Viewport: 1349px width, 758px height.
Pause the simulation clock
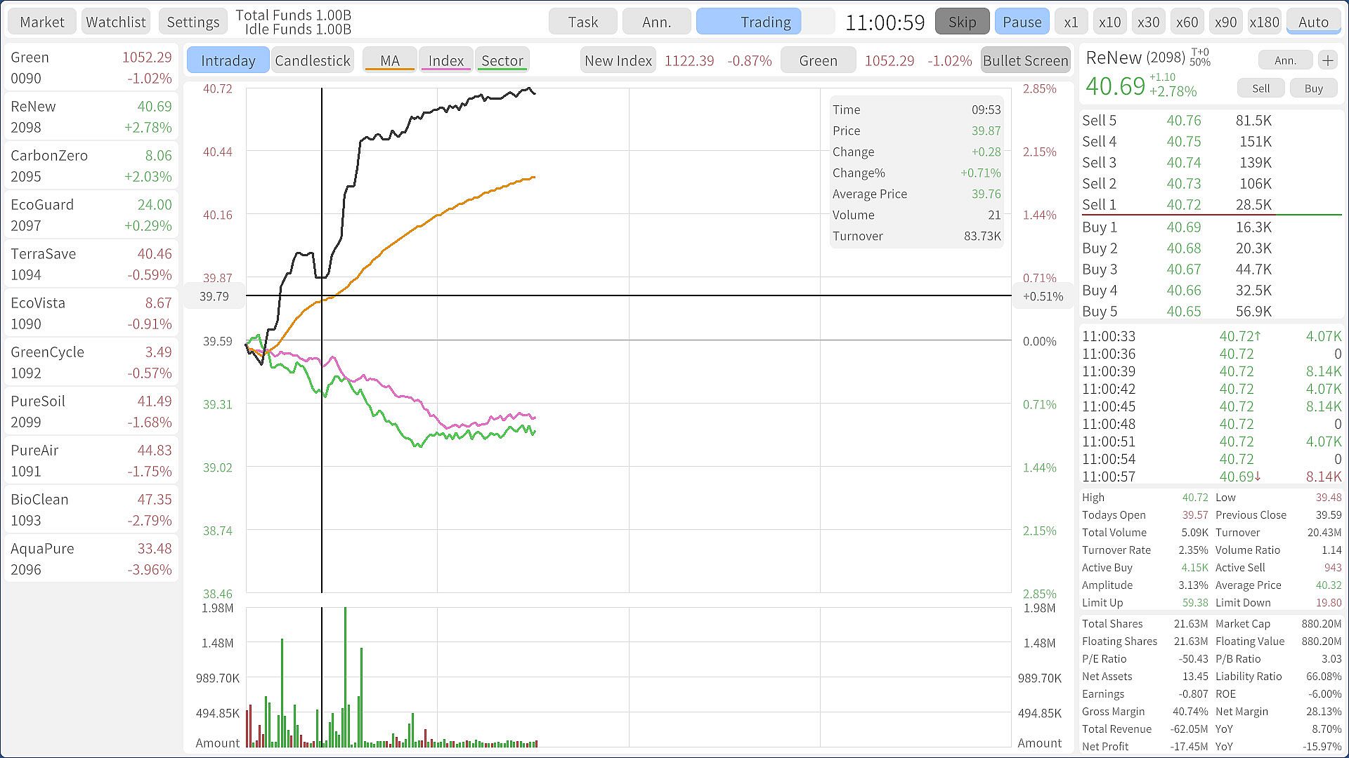pos(1022,22)
